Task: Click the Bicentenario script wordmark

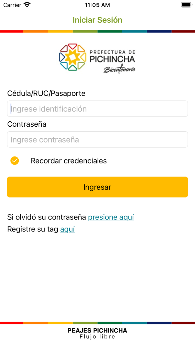Action: (x=119, y=69)
